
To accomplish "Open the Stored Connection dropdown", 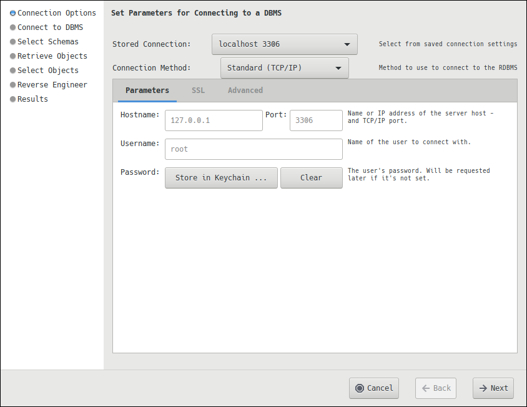I will [x=284, y=44].
